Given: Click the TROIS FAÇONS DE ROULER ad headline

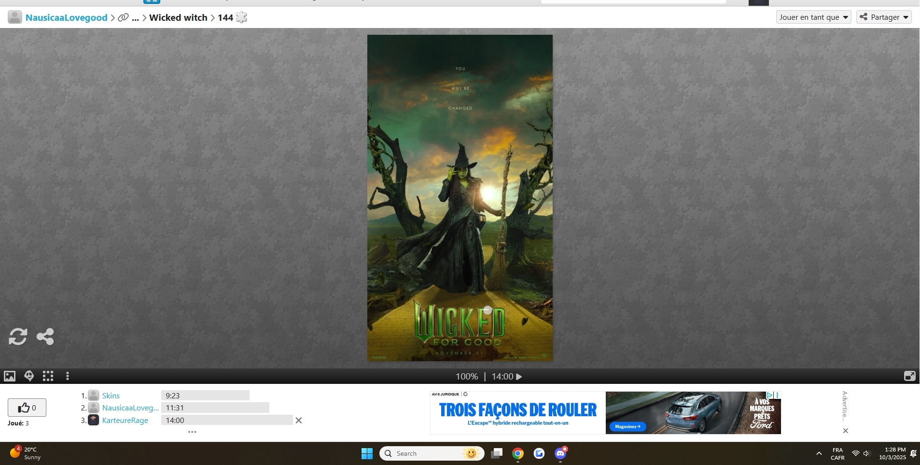Looking at the screenshot, I should click(518, 410).
